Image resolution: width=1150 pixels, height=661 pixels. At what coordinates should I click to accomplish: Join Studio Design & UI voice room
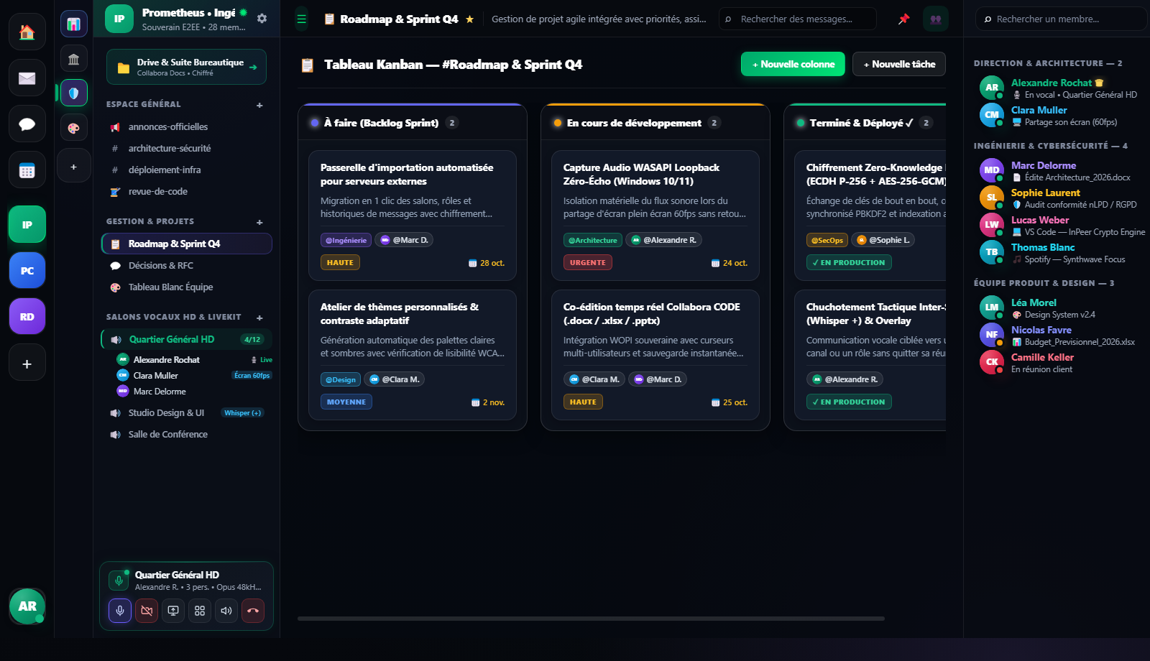click(187, 412)
